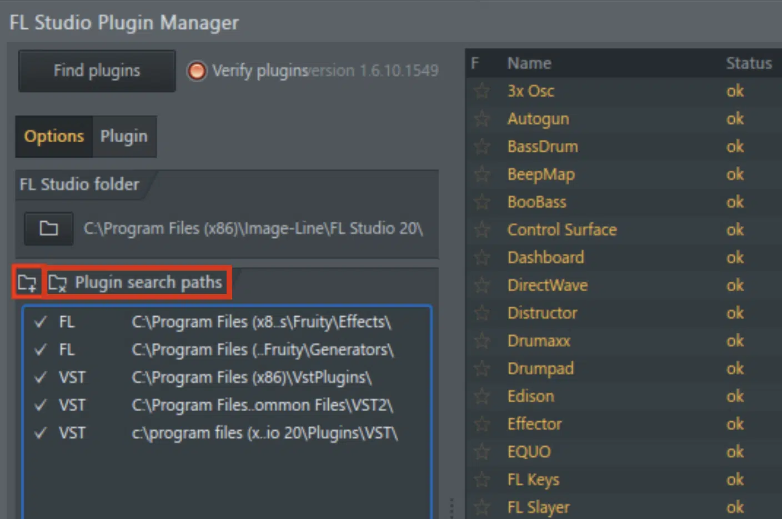Image resolution: width=782 pixels, height=519 pixels.
Task: Select Drumaxx in the plugin list
Action: coord(539,341)
